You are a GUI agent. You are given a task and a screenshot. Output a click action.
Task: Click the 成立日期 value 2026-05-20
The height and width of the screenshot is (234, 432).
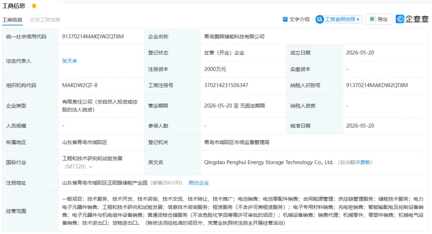click(x=360, y=53)
